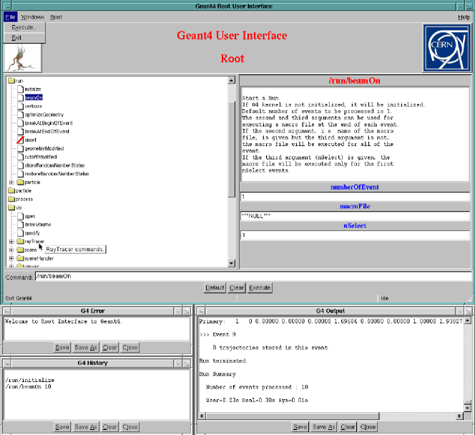Screen dimensions: 475x435
Task: Open the Help menu
Action: point(464,16)
